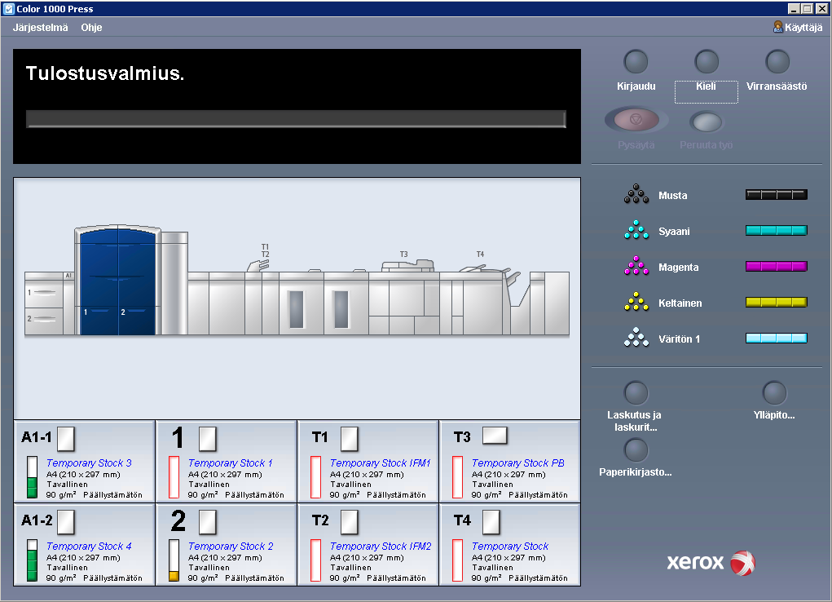
Task: Click the A1-1 tray paper orientation icon
Action: (66, 439)
